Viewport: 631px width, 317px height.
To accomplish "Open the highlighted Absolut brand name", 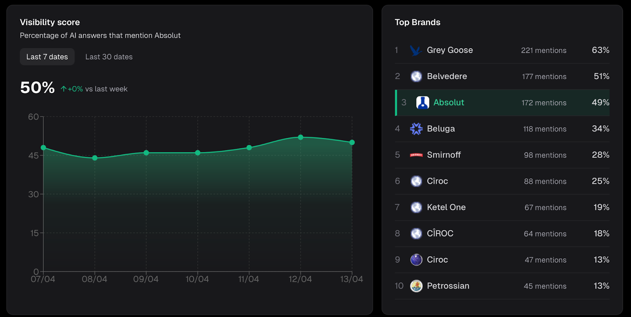I will click(x=449, y=102).
